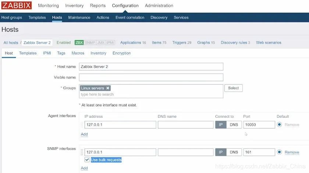
Task: Choose DNS connect option for Agent interface
Action: (234, 125)
